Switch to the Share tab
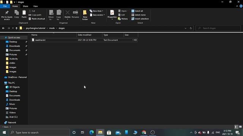243x136 pixels. coord(25,6)
